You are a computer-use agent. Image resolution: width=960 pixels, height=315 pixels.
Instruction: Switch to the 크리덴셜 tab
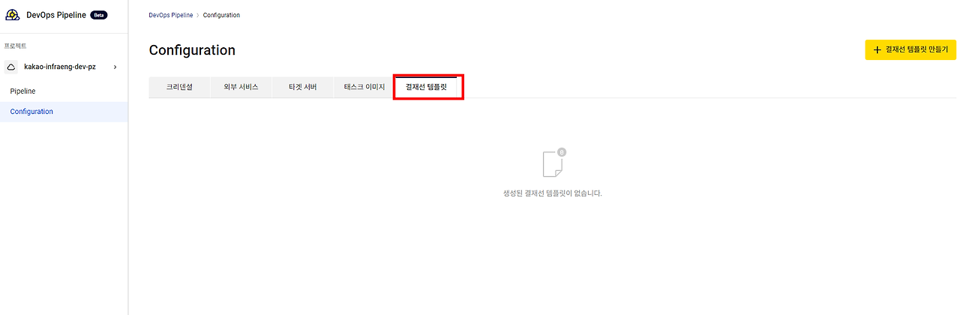[x=179, y=87]
